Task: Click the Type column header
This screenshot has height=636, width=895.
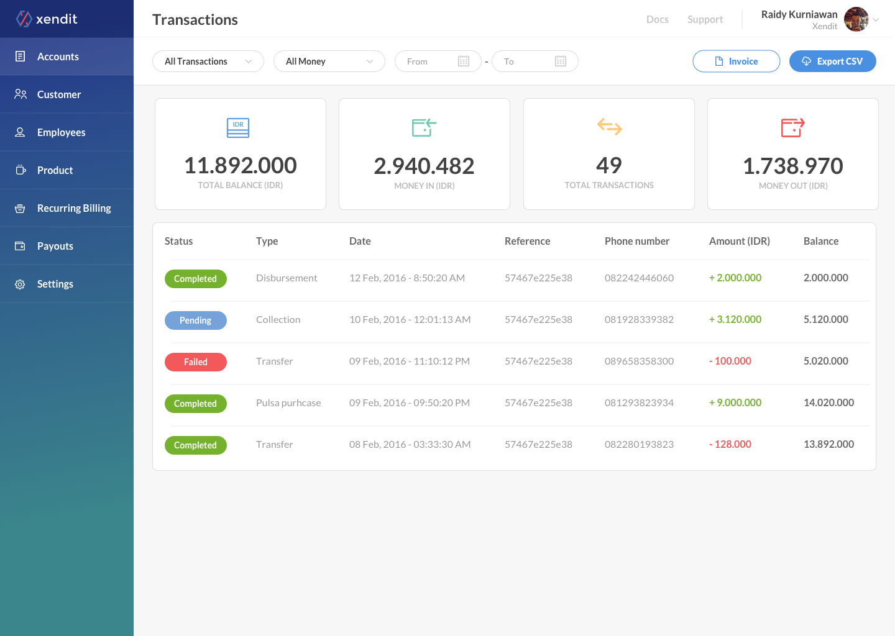Action: [x=267, y=241]
